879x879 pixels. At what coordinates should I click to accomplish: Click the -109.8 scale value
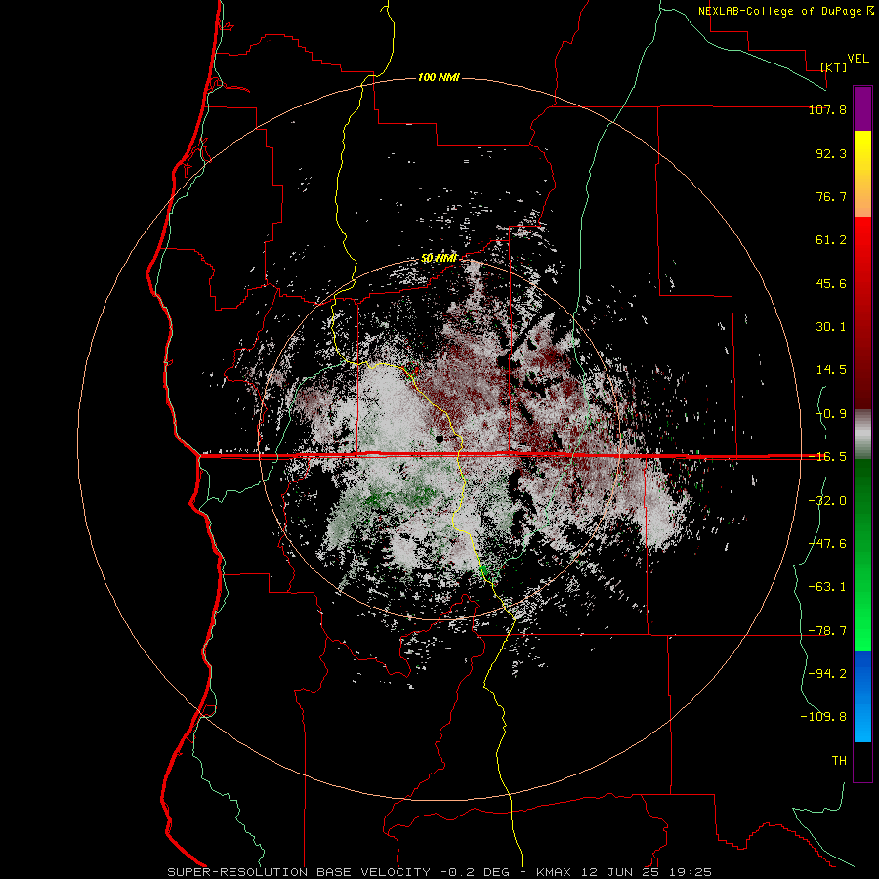coord(823,717)
